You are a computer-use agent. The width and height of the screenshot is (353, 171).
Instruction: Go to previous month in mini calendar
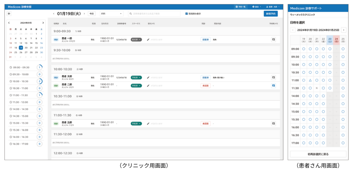9,23
